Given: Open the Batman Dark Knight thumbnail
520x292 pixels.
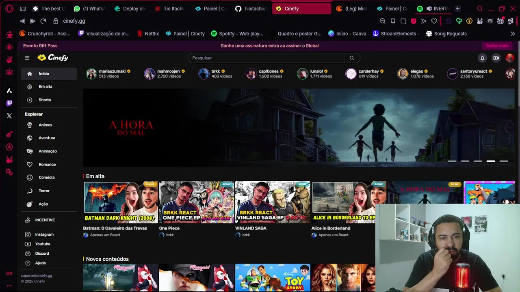Looking at the screenshot, I should (121, 202).
